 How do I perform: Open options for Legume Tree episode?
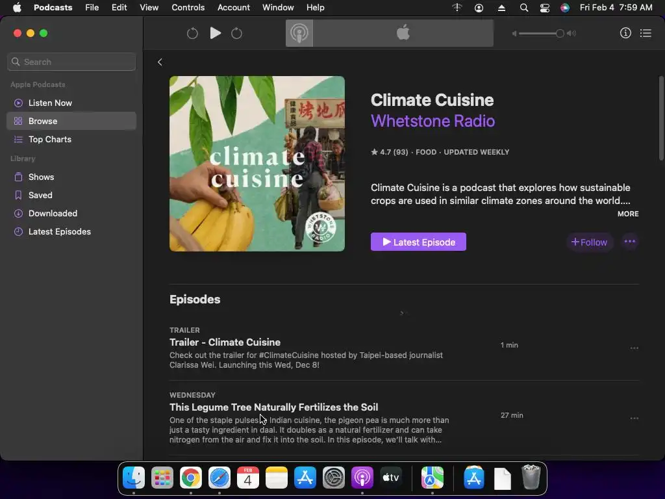pyautogui.click(x=634, y=418)
